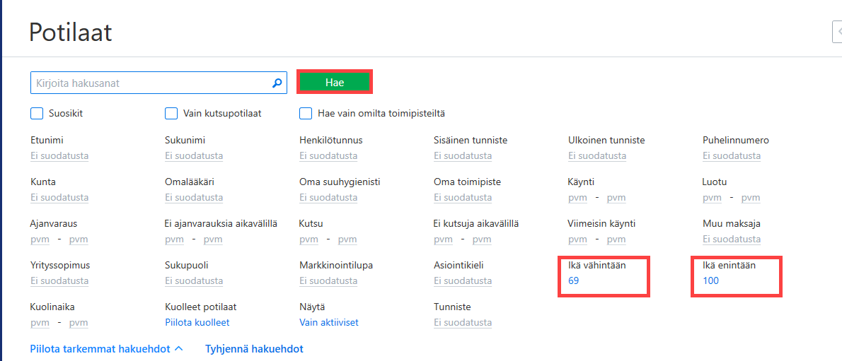Click the green Hae search button

[335, 83]
